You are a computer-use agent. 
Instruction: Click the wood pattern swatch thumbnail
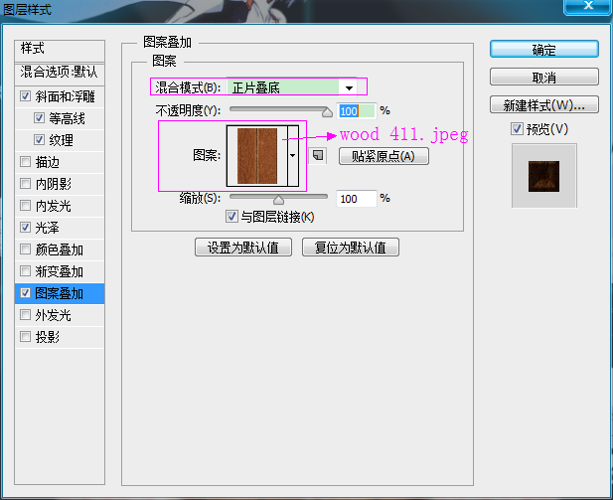(257, 156)
